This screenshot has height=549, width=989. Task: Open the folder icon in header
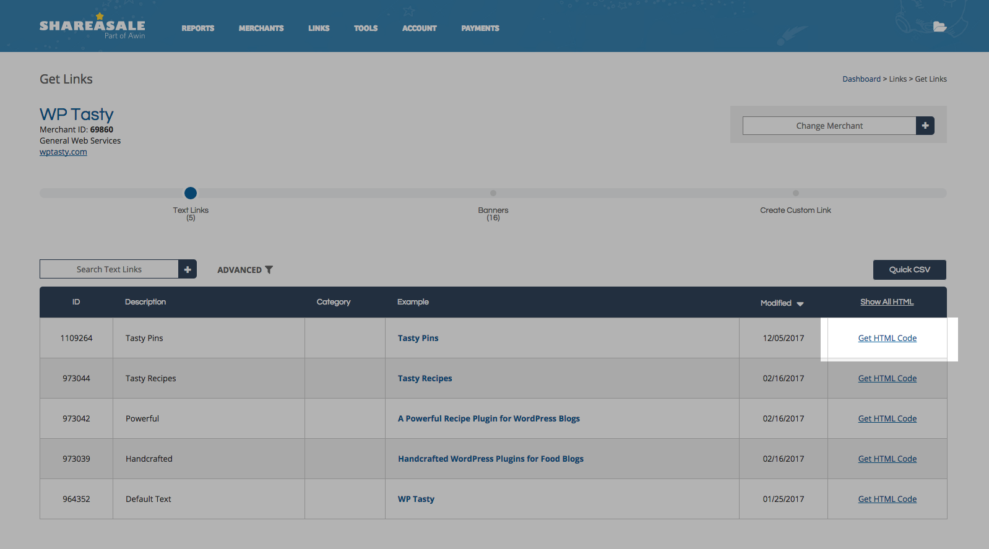tap(939, 27)
